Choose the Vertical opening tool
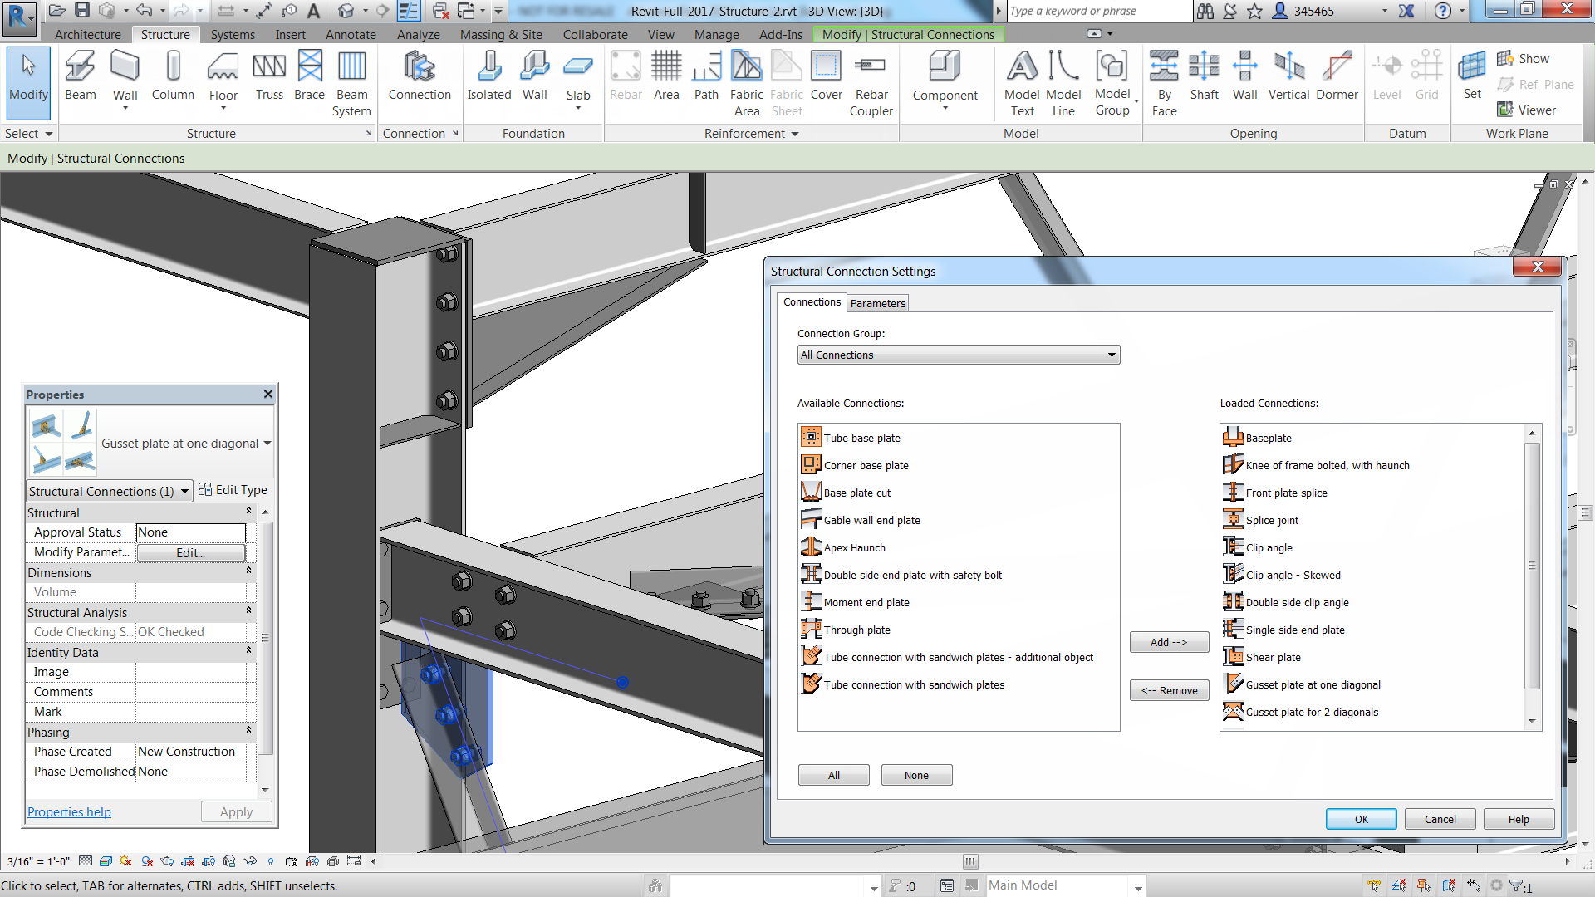The height and width of the screenshot is (897, 1595). pos(1288,76)
